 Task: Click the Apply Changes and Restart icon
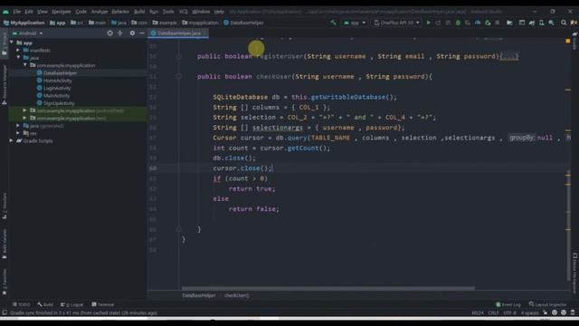point(438,23)
